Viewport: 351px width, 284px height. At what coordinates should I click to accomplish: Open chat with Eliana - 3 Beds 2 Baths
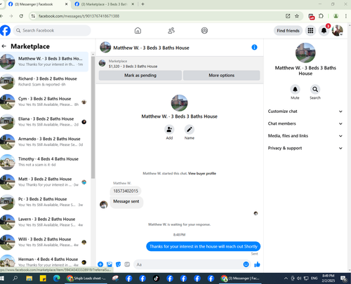tap(44, 122)
